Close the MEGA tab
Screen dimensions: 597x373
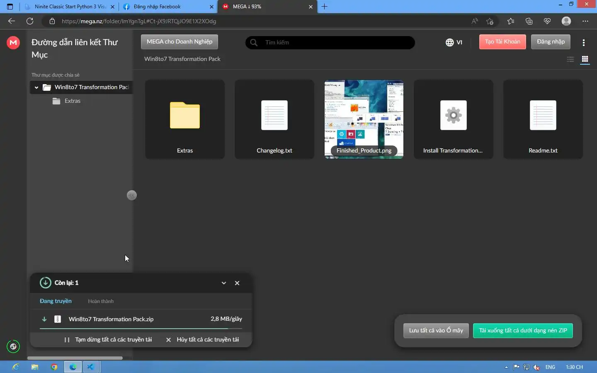pos(311,7)
